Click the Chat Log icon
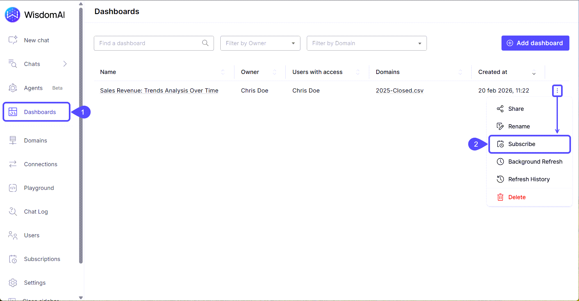579x301 pixels. coord(13,211)
